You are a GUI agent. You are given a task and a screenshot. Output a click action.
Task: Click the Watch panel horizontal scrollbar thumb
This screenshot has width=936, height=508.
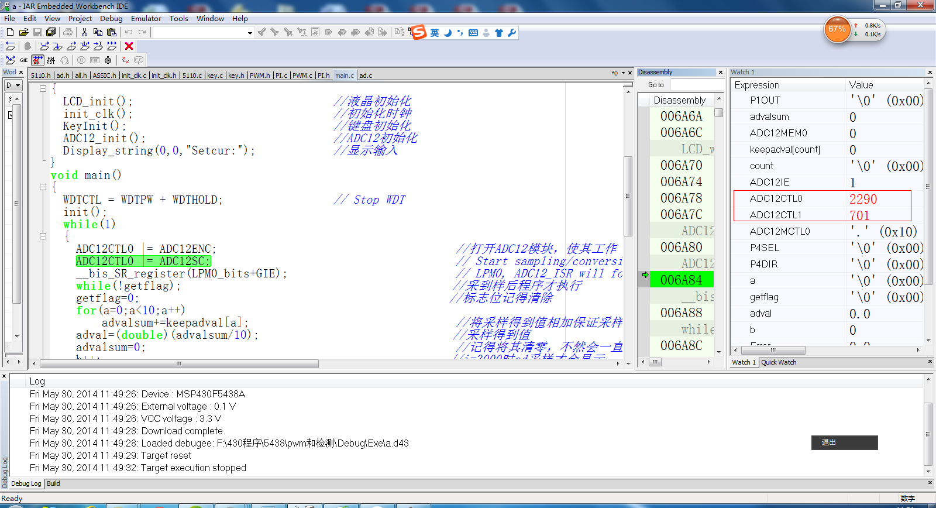[x=773, y=350]
